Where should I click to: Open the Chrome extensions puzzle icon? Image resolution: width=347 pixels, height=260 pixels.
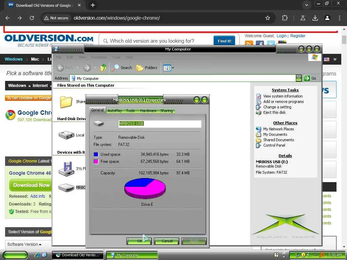pos(285,18)
